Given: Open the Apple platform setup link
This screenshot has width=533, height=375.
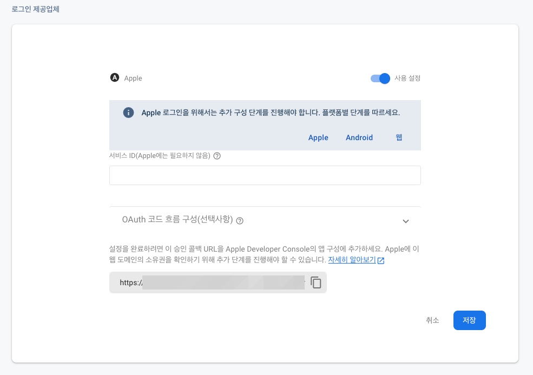Looking at the screenshot, I should pyautogui.click(x=318, y=137).
